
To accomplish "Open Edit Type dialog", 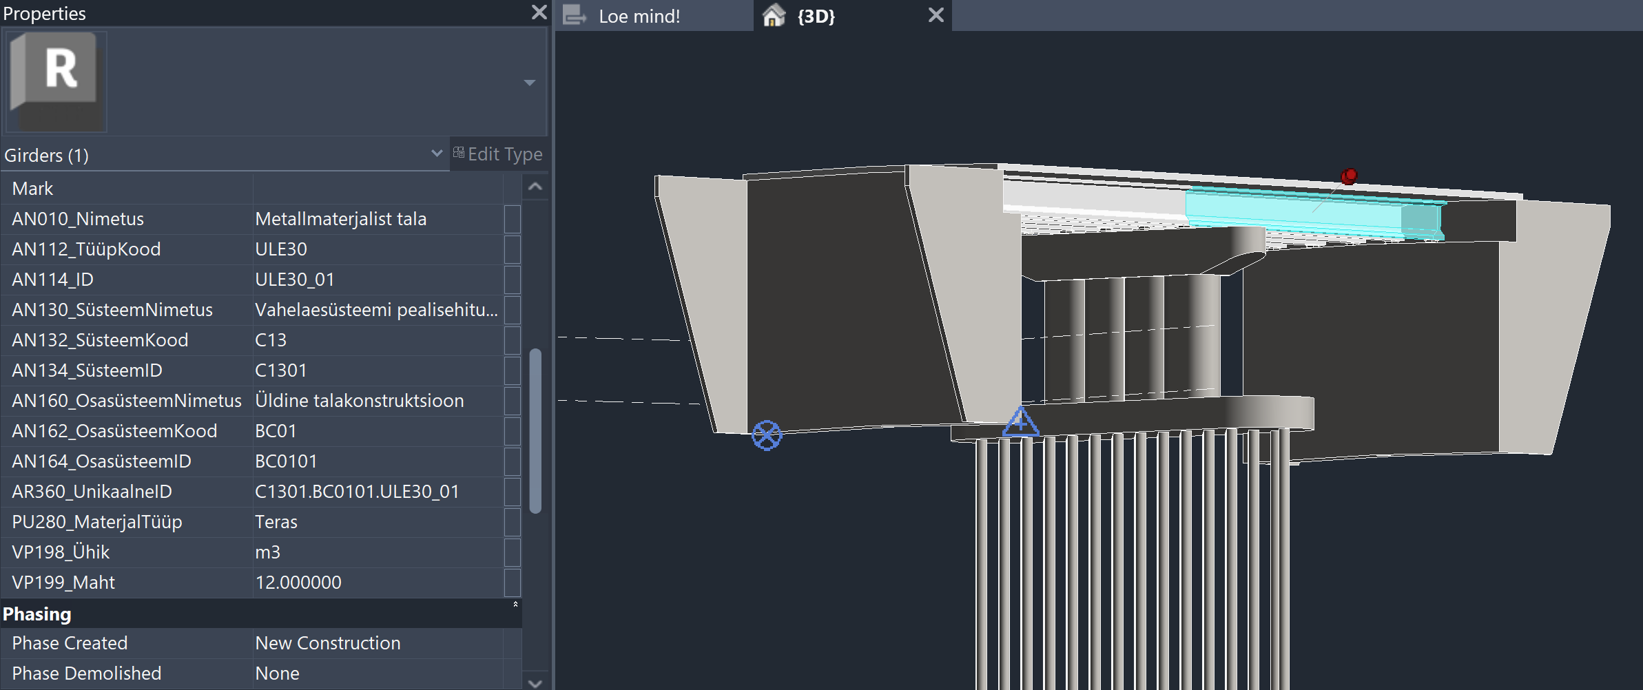I will pos(498,154).
